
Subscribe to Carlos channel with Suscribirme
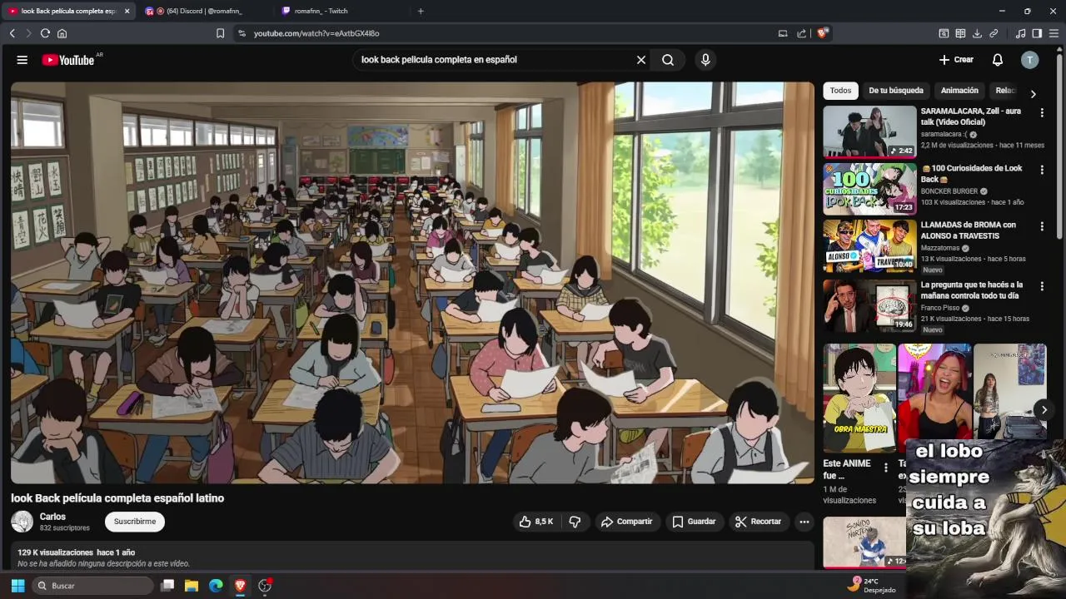coord(135,522)
